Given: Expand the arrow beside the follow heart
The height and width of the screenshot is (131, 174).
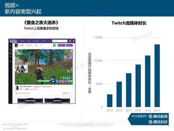Looking at the screenshot, I should pyautogui.click(x=56, y=45).
